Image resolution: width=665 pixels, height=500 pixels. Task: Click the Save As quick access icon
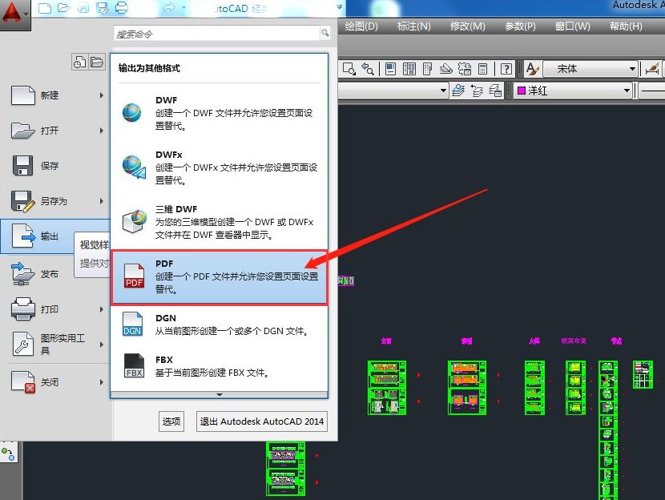(x=103, y=8)
